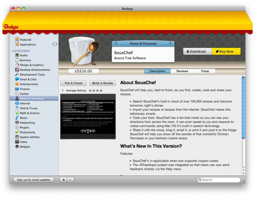Image resolution: width=255 pixels, height=197 pixels.
Task: Click the Acacia Tree Software developer name
Action: pos(130,58)
